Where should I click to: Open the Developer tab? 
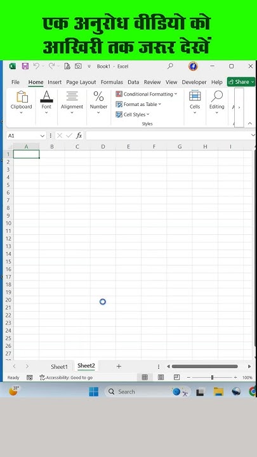coord(194,82)
